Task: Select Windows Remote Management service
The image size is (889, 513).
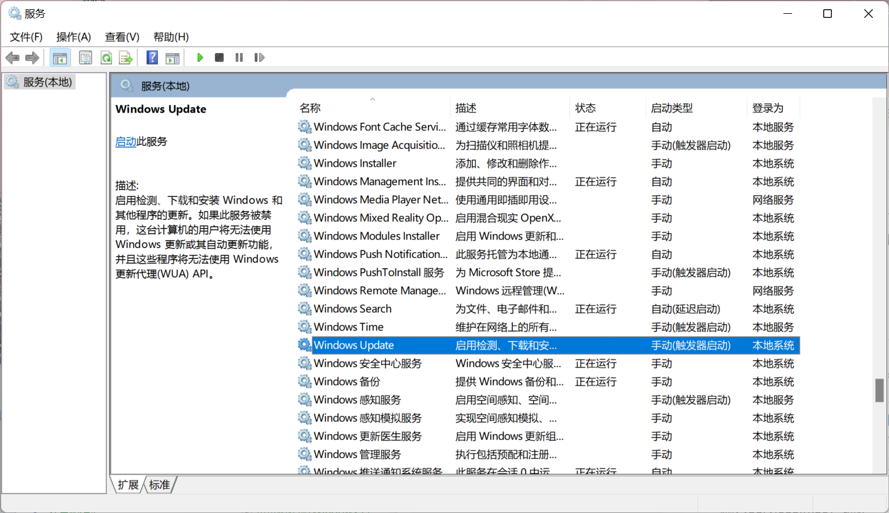Action: [x=549, y=290]
